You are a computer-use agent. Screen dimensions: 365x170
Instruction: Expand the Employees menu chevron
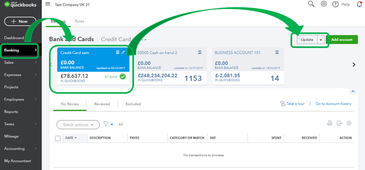coord(36,99)
